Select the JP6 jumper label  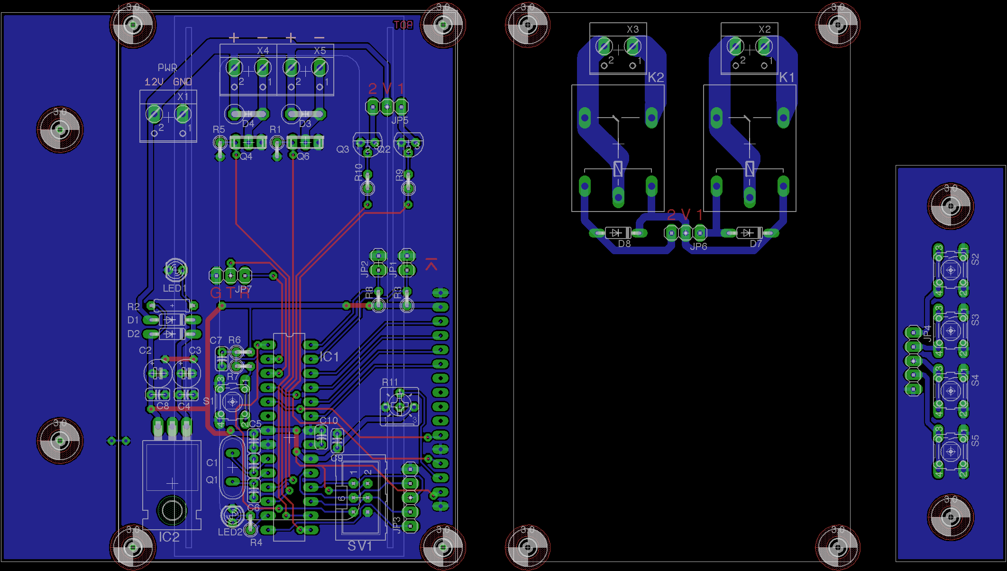(x=699, y=246)
